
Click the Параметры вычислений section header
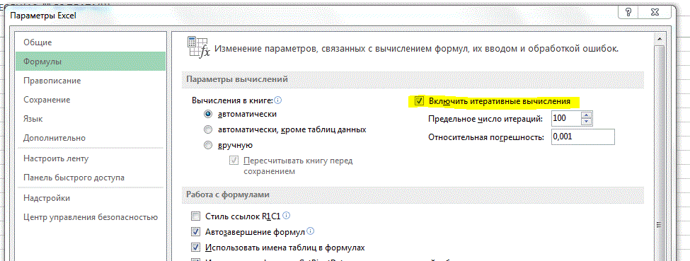(413, 79)
